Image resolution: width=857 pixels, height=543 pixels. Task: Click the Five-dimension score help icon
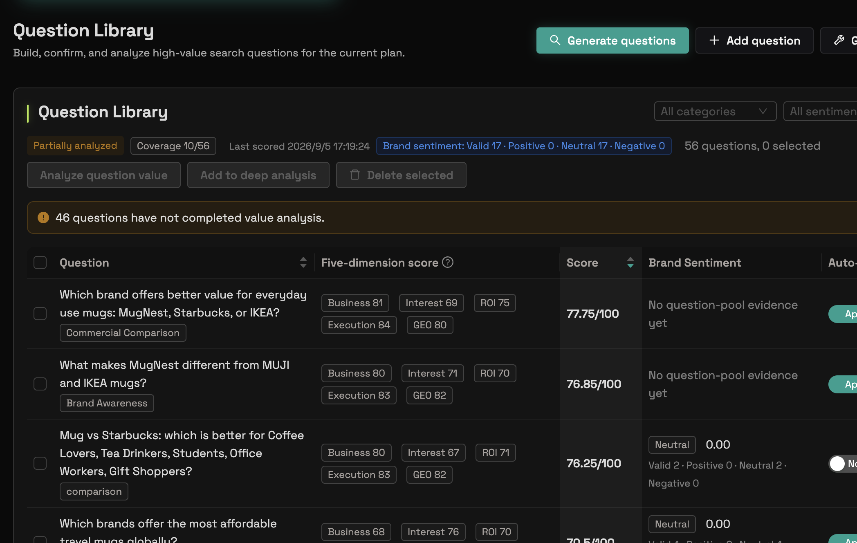click(x=448, y=262)
